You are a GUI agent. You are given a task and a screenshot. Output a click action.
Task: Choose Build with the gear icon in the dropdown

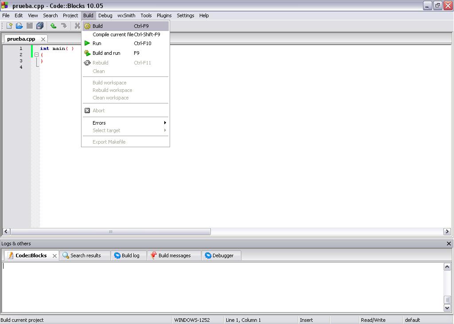pyautogui.click(x=125, y=26)
